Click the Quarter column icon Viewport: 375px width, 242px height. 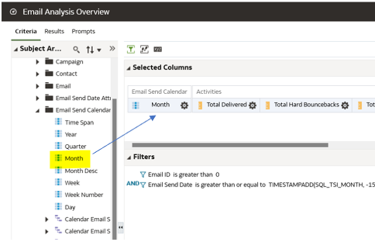(59, 146)
